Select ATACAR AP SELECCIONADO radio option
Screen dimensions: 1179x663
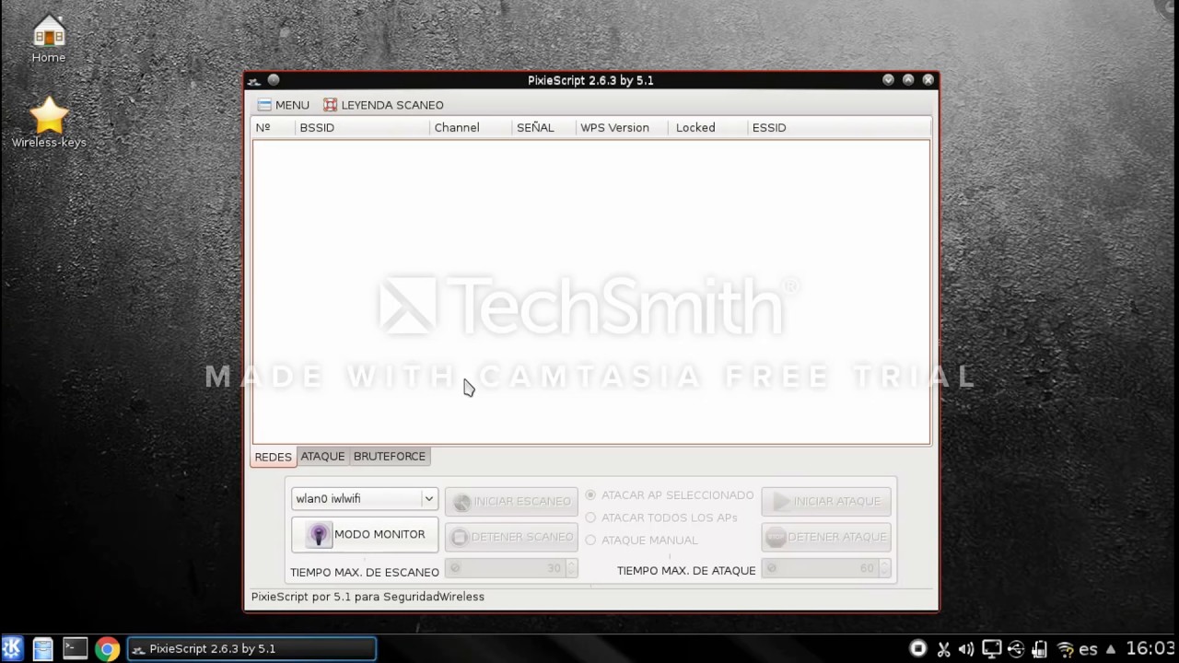coord(670,495)
